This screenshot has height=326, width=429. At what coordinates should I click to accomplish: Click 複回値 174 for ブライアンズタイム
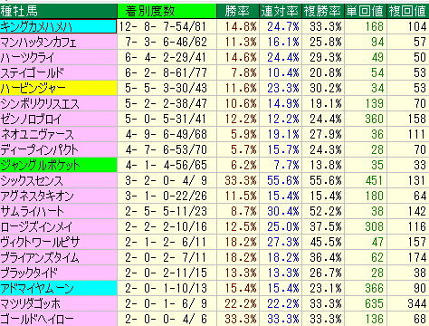tap(417, 257)
